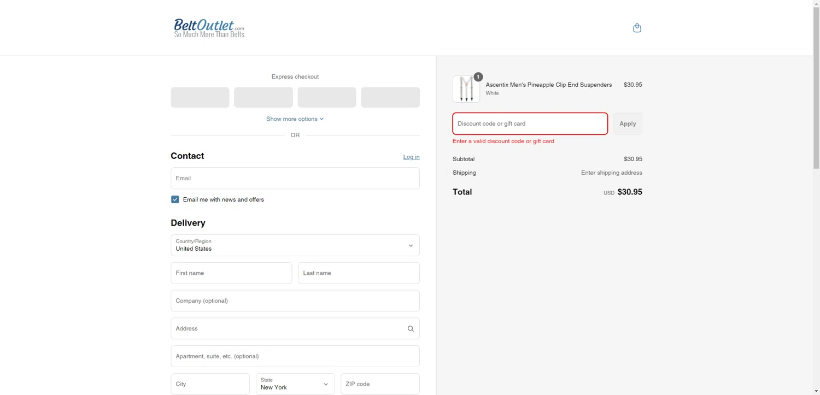Image resolution: width=820 pixels, height=395 pixels.
Task: Open the shopping bag cart icon
Action: point(637,28)
